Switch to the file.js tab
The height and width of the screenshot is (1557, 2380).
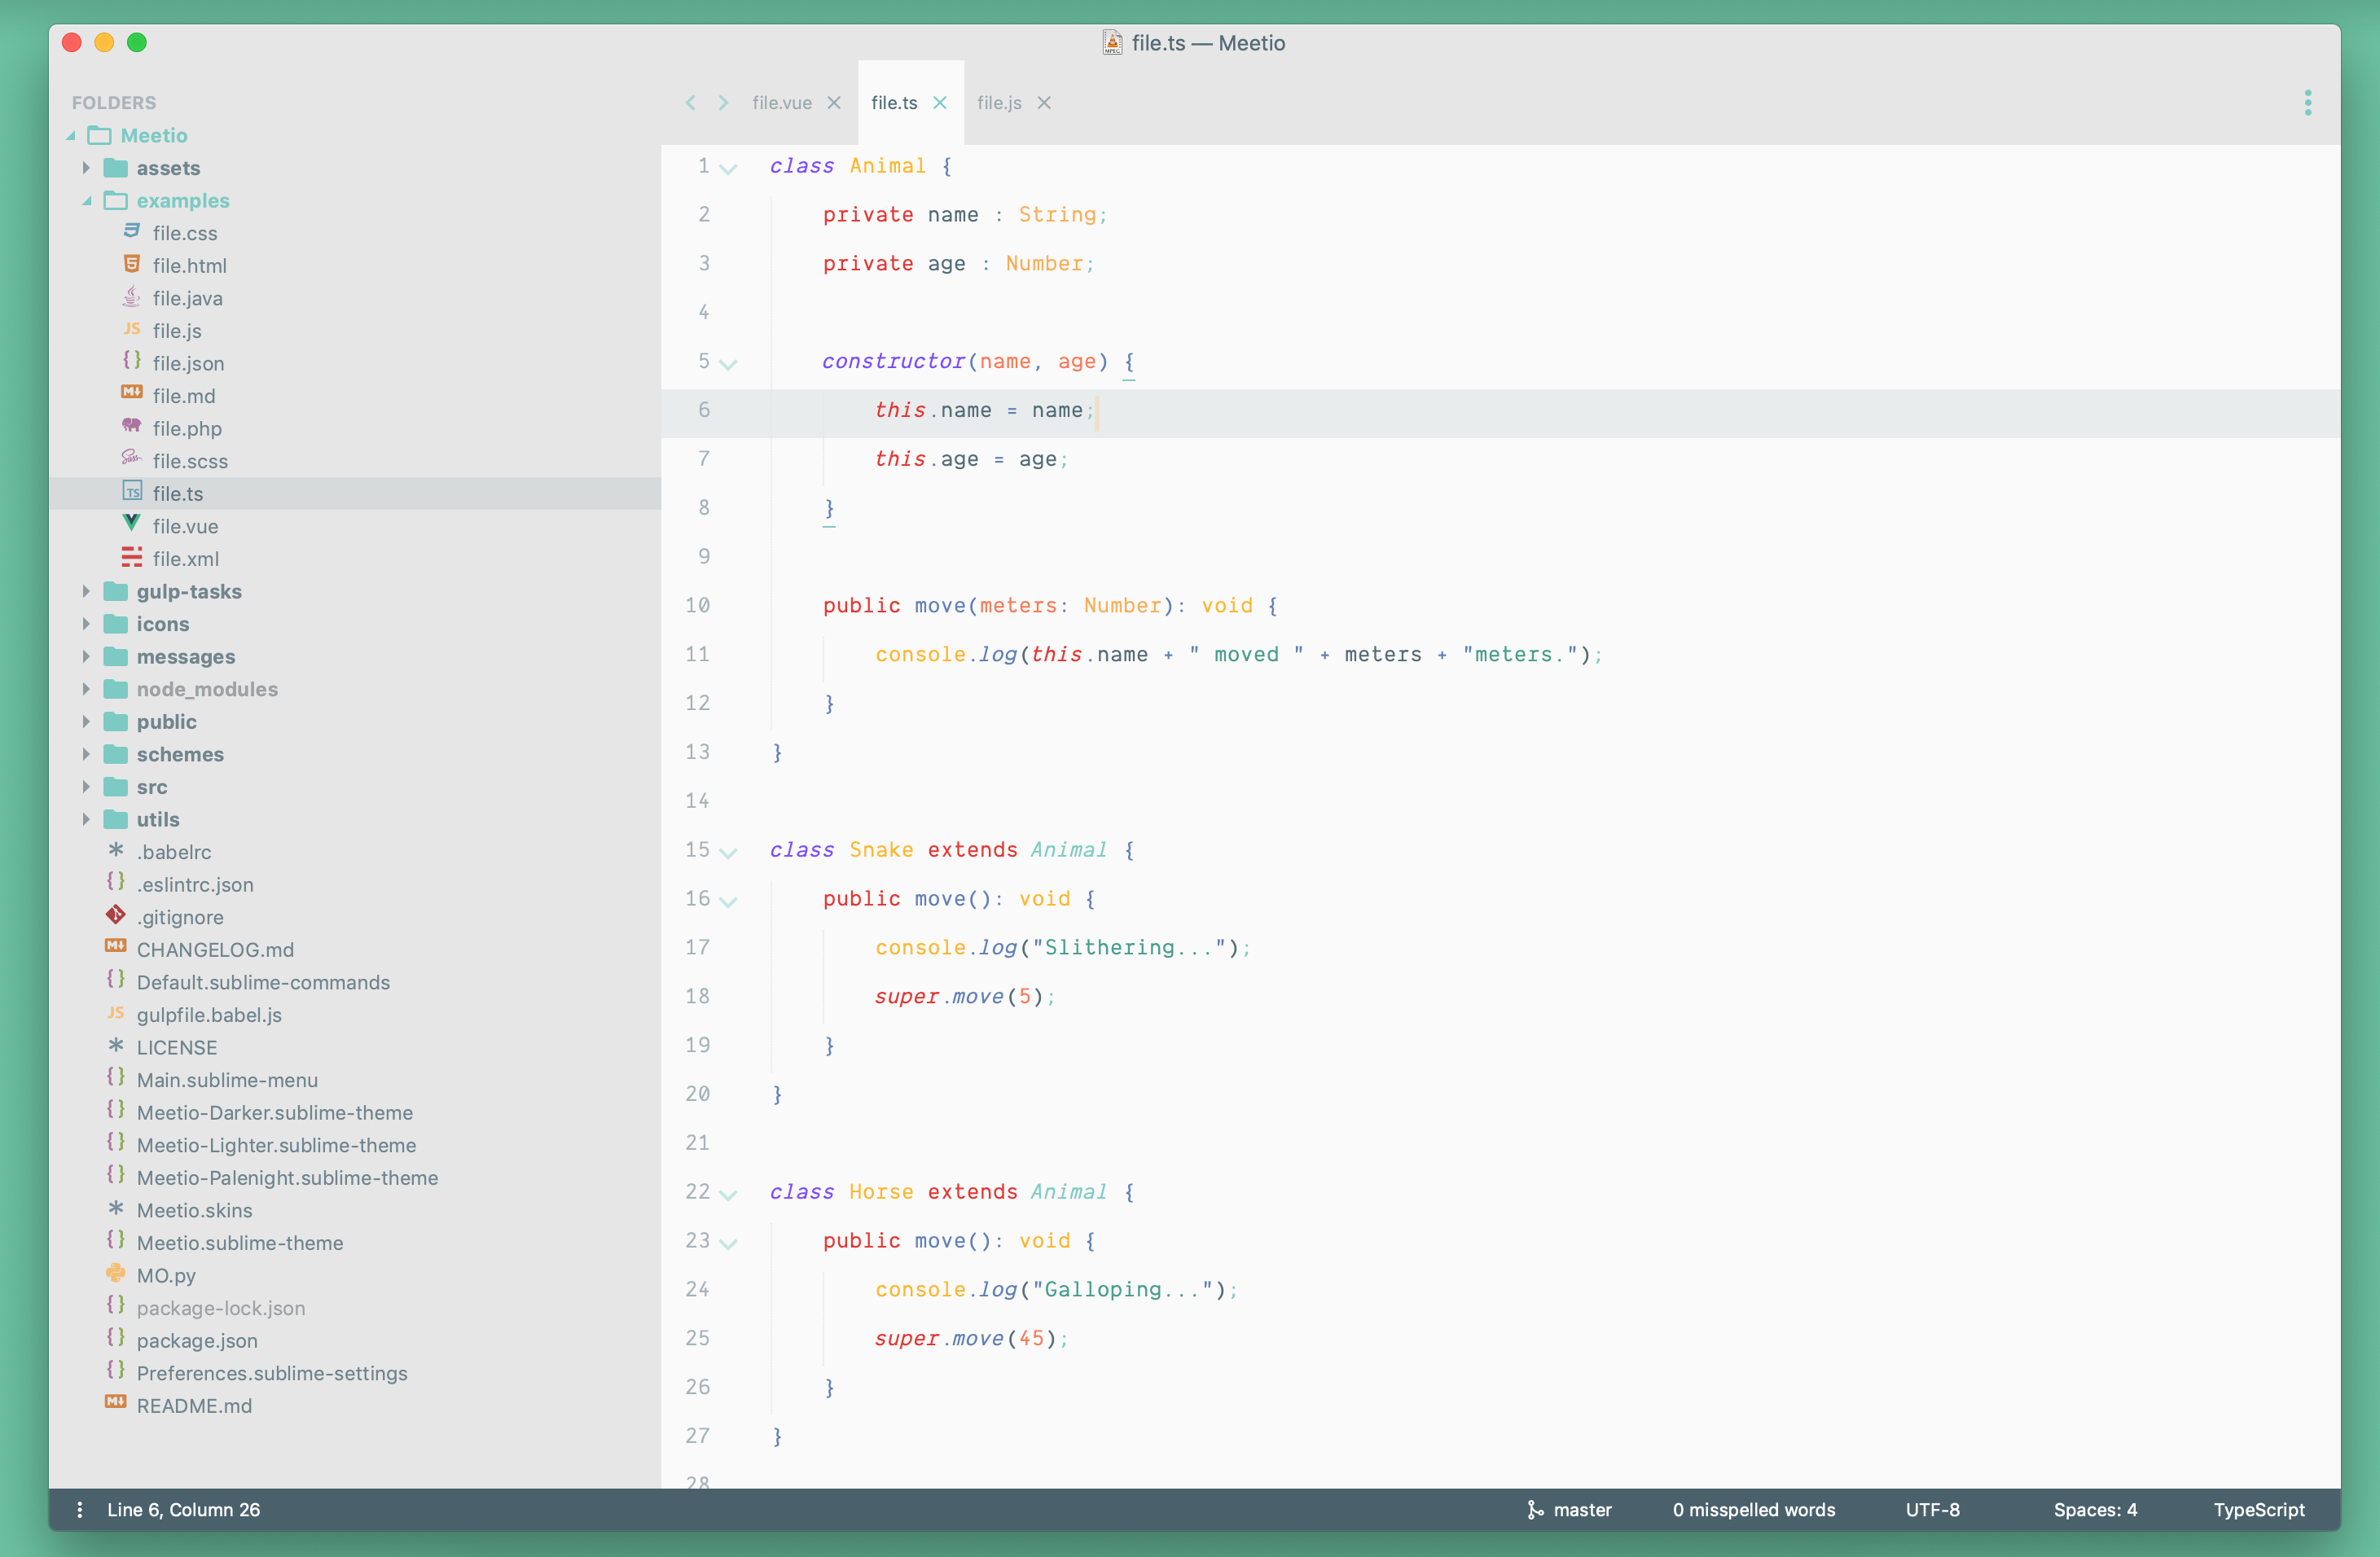click(x=998, y=103)
